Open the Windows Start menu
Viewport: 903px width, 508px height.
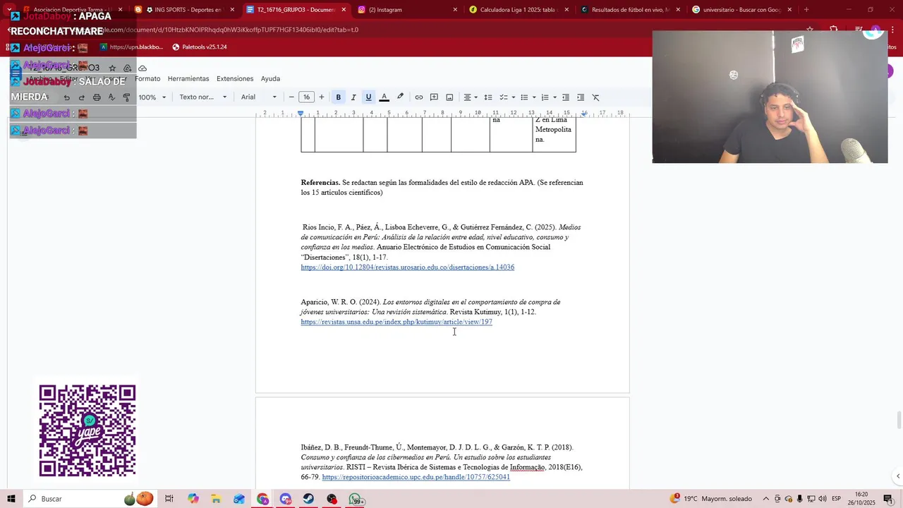11,499
